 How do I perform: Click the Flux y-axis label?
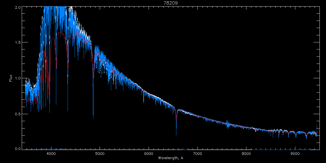pos(11,78)
